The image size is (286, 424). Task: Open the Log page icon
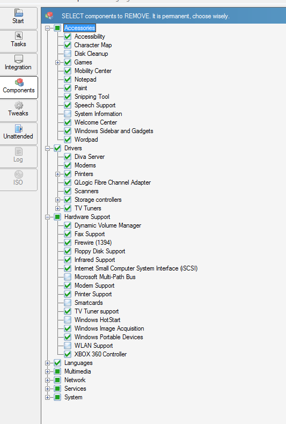click(x=18, y=151)
